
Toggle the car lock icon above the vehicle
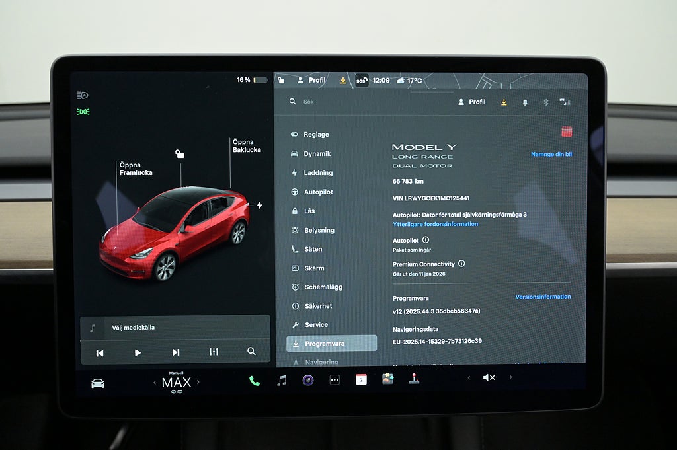[179, 154]
